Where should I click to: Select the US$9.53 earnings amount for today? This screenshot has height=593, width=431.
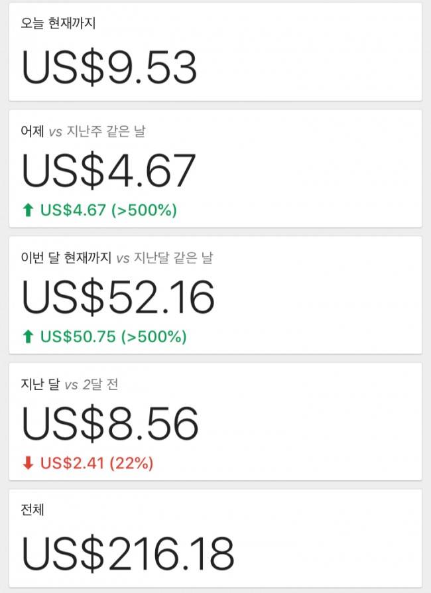click(x=109, y=67)
